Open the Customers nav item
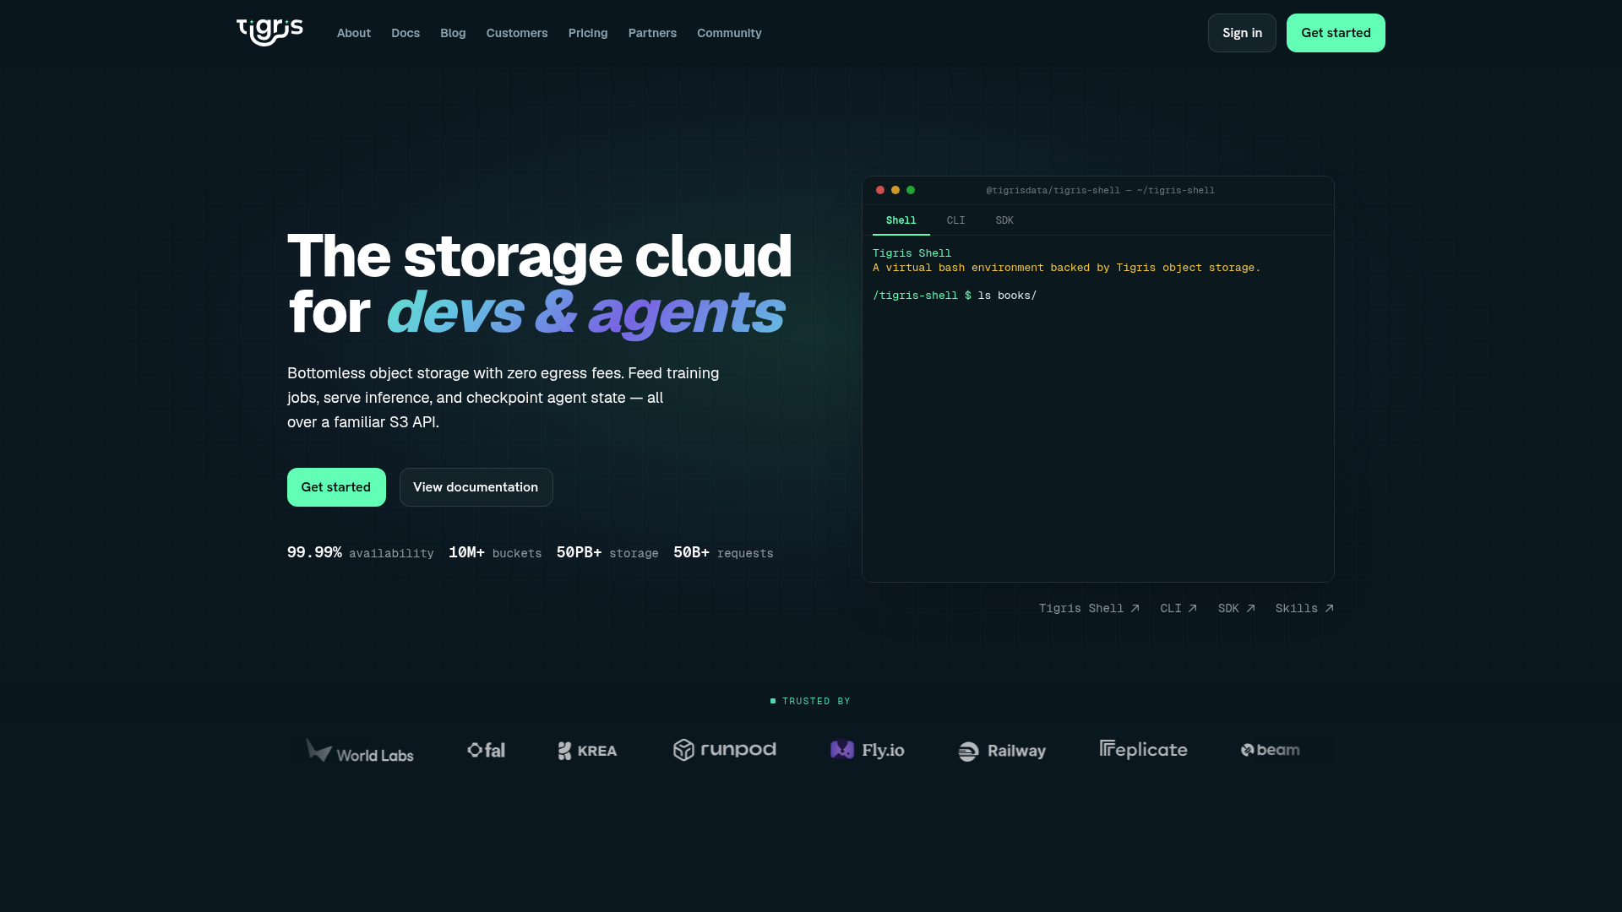The height and width of the screenshot is (912, 1622). (x=517, y=33)
